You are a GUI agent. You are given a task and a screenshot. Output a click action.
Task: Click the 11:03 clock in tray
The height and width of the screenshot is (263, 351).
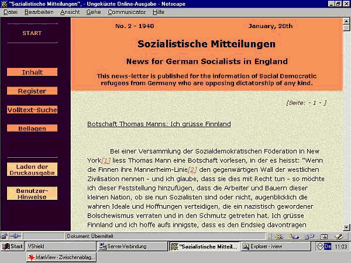pos(340,247)
